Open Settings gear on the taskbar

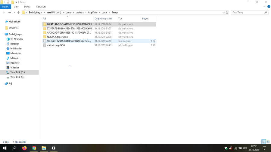point(54,148)
